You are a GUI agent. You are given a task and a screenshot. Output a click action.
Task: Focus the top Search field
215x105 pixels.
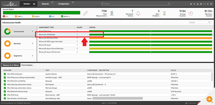[136, 4]
